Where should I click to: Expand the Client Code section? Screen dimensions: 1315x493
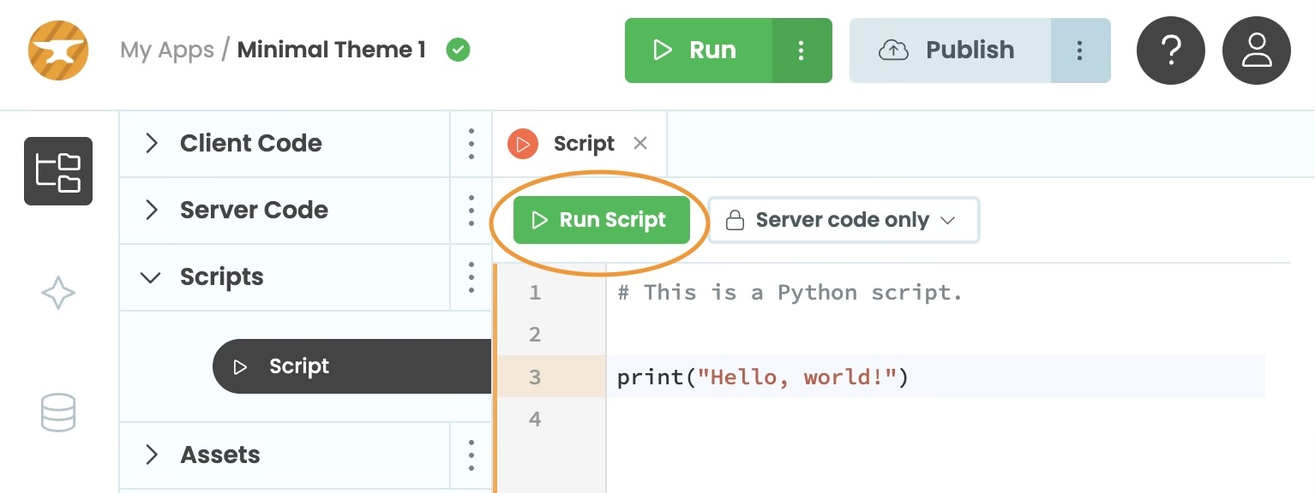[x=152, y=144]
